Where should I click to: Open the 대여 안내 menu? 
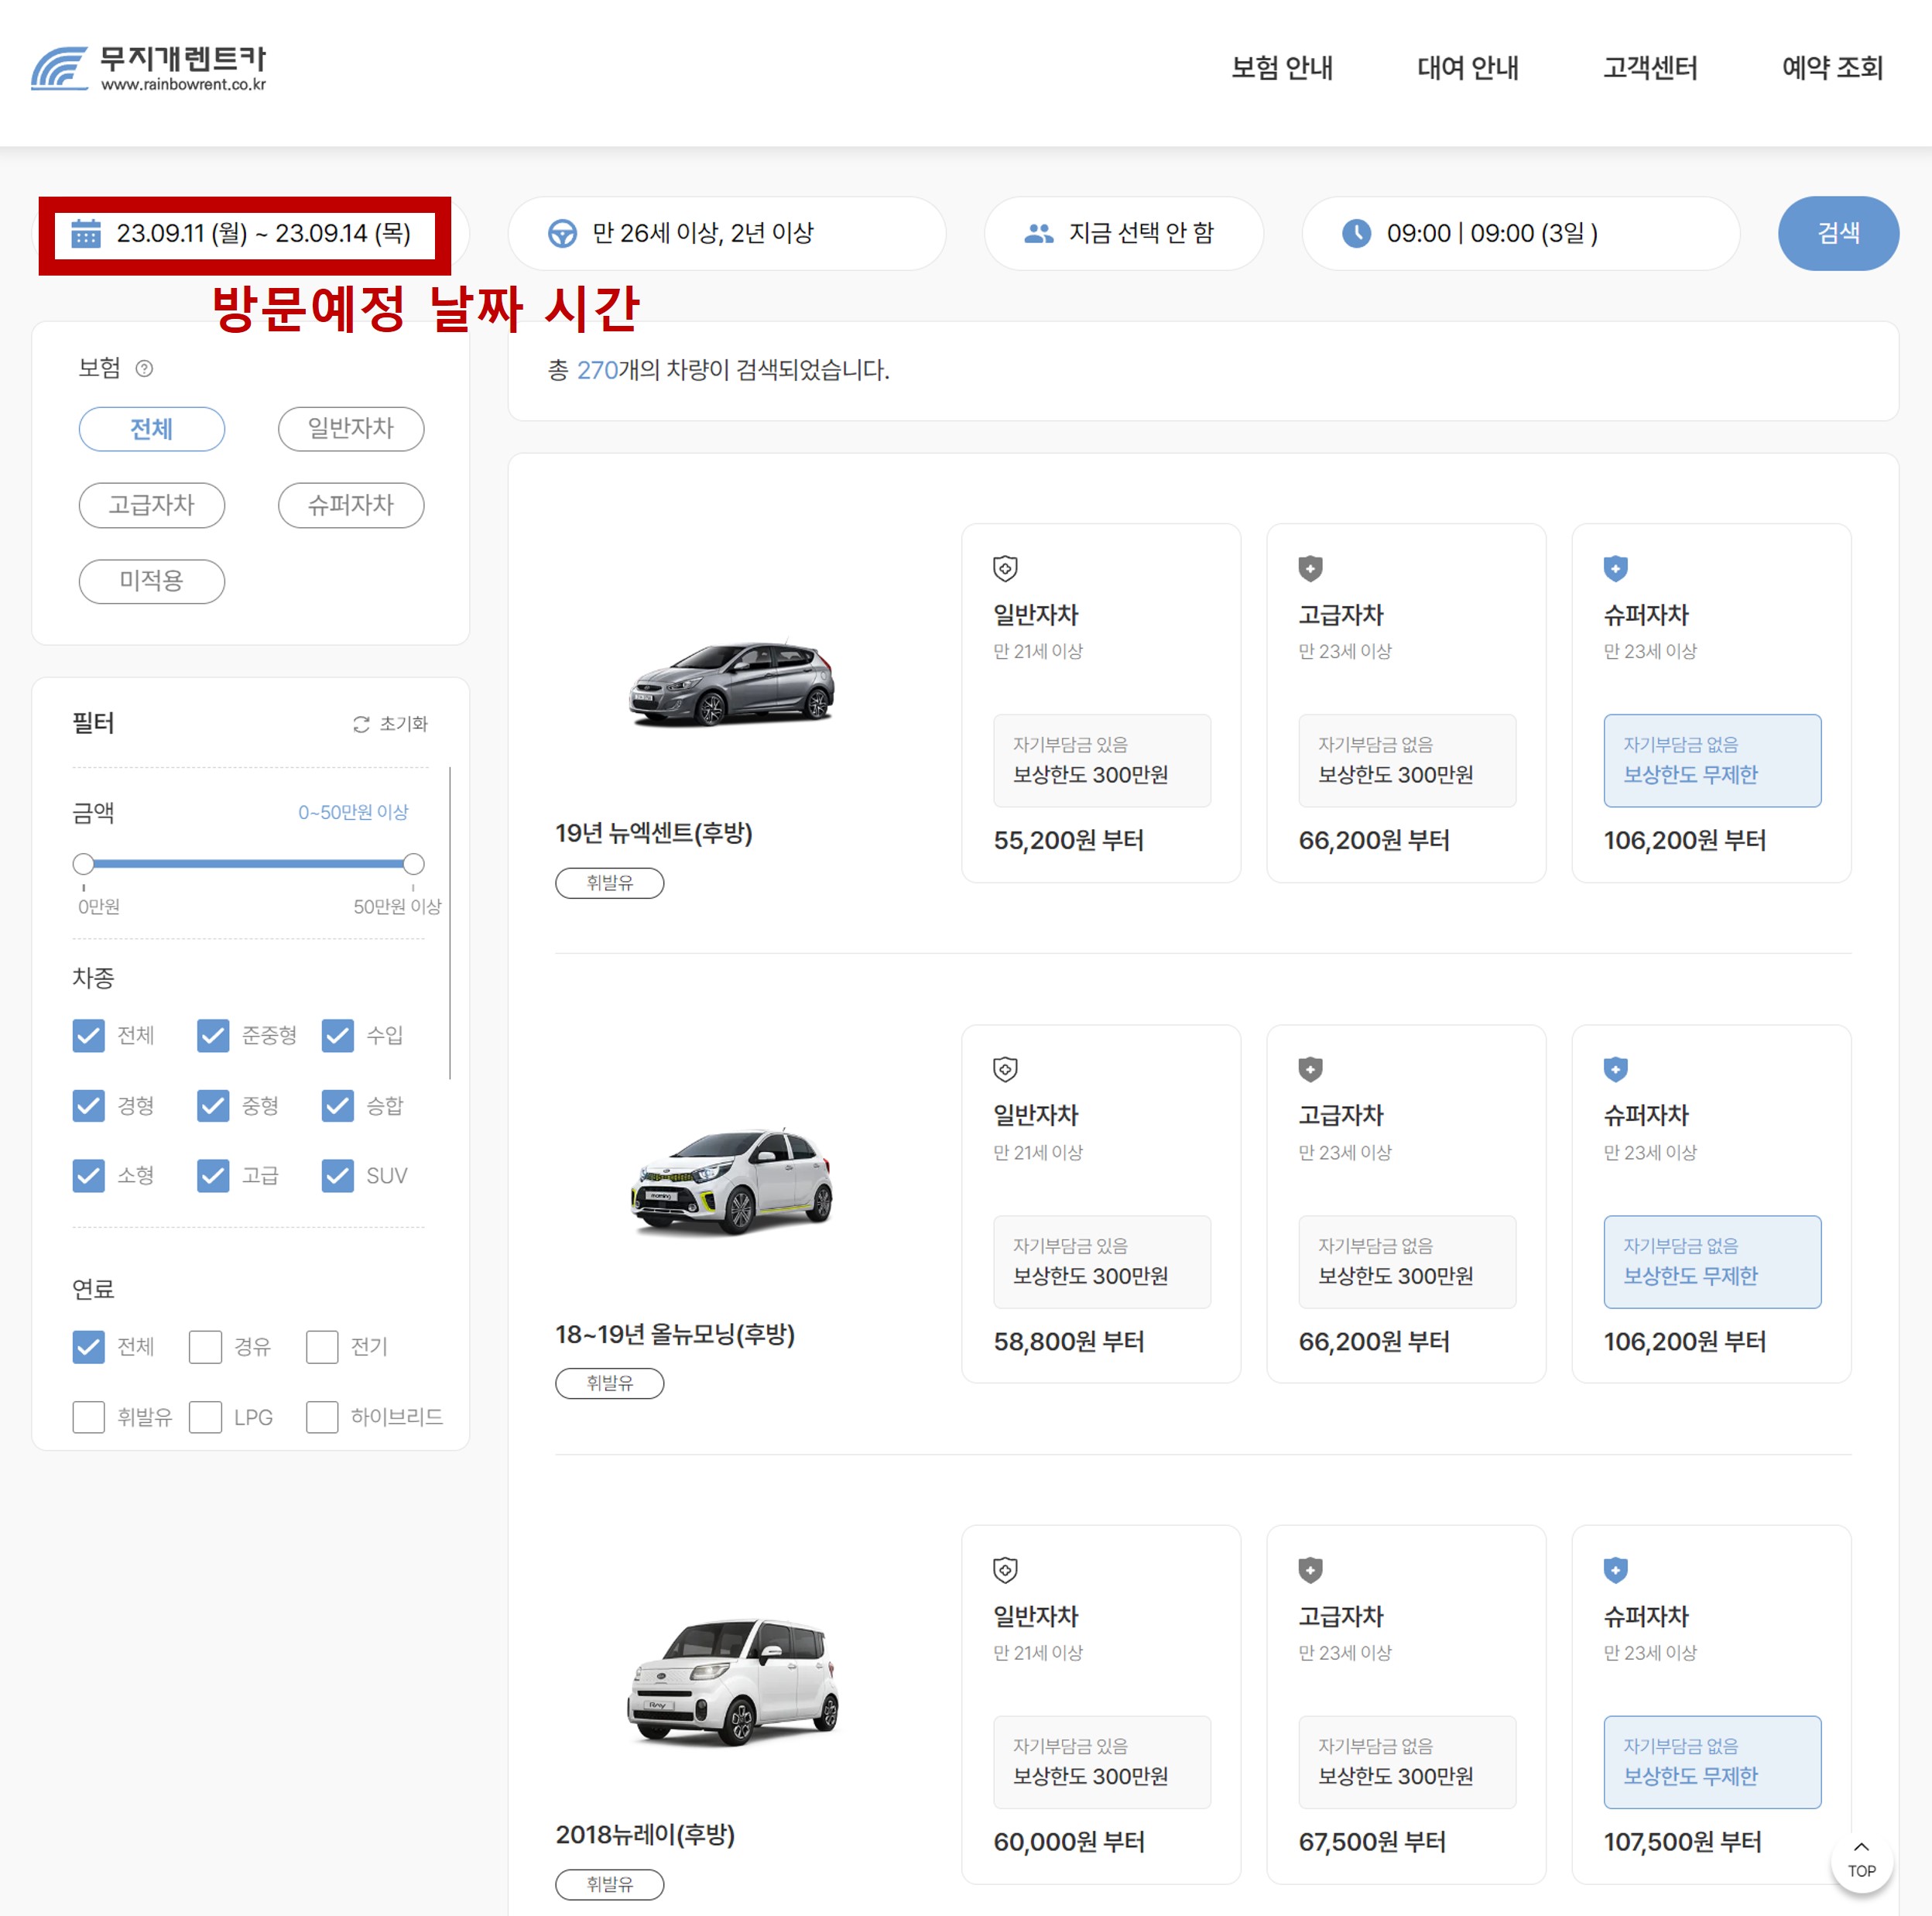click(x=1468, y=68)
